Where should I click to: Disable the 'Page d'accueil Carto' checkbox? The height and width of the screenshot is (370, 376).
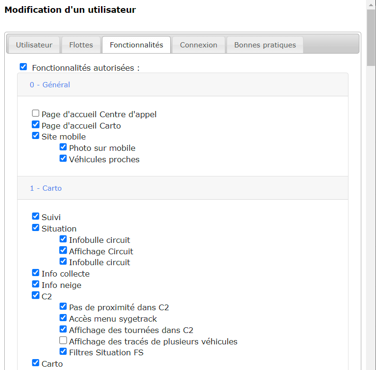click(x=36, y=125)
